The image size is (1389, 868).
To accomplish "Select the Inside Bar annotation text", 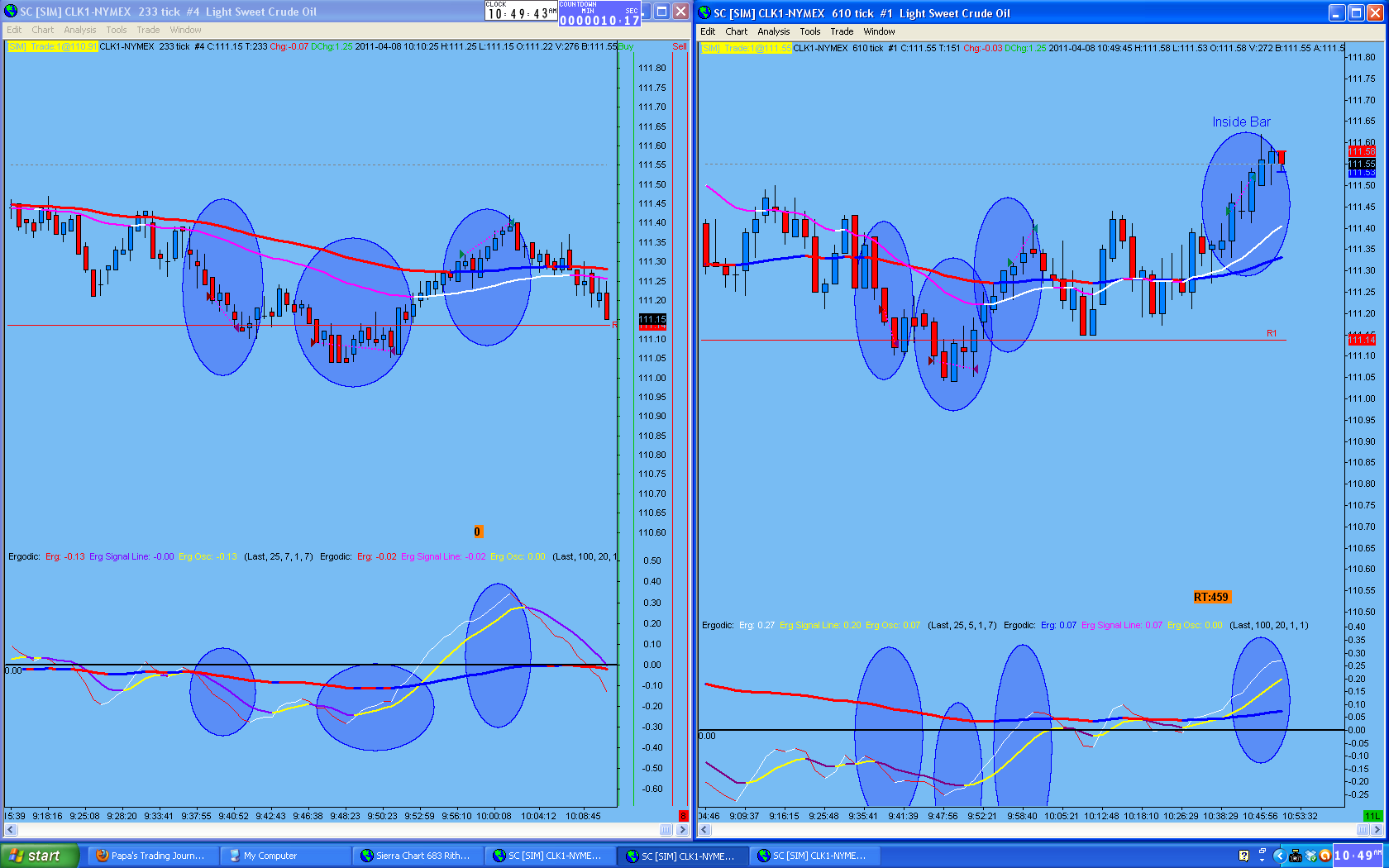I will tap(1241, 122).
